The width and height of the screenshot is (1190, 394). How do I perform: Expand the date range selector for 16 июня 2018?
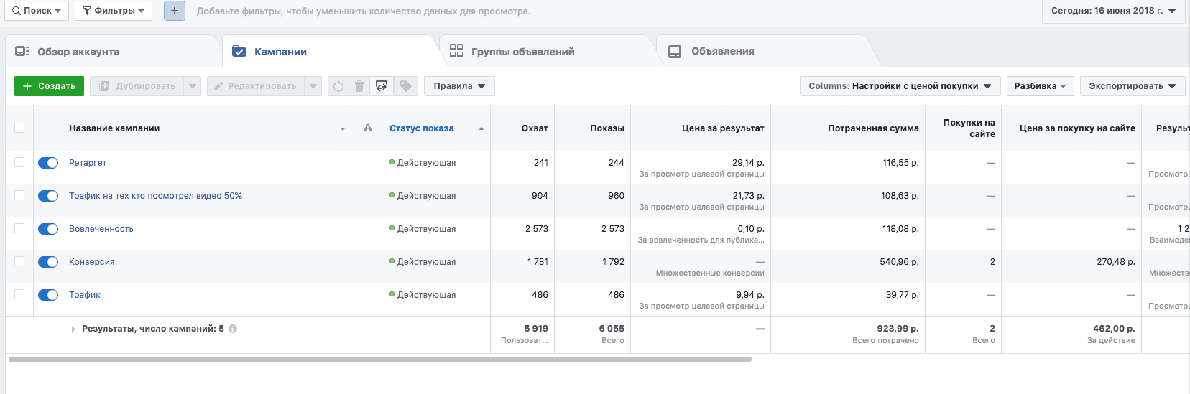(1113, 11)
